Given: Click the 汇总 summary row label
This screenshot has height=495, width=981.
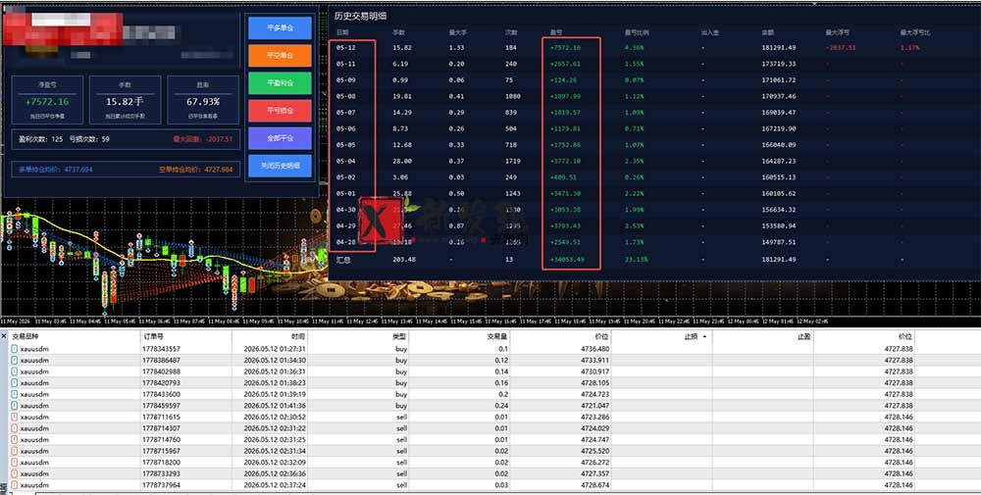Looking at the screenshot, I should click(x=343, y=260).
